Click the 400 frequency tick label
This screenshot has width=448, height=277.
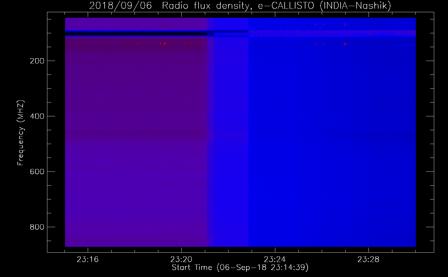click(37, 116)
